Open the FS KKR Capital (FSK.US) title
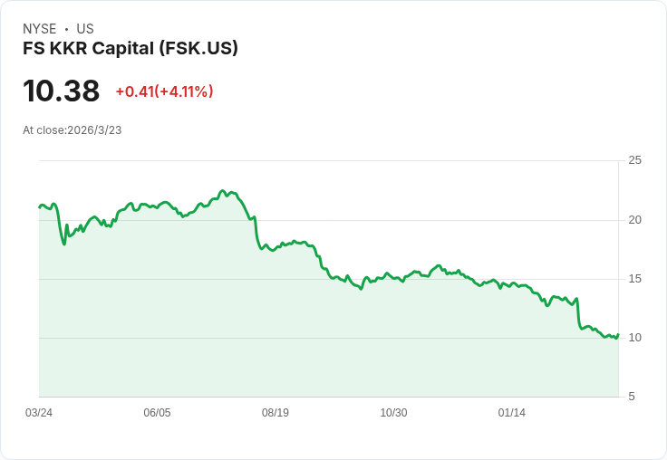The image size is (667, 460). click(130, 48)
